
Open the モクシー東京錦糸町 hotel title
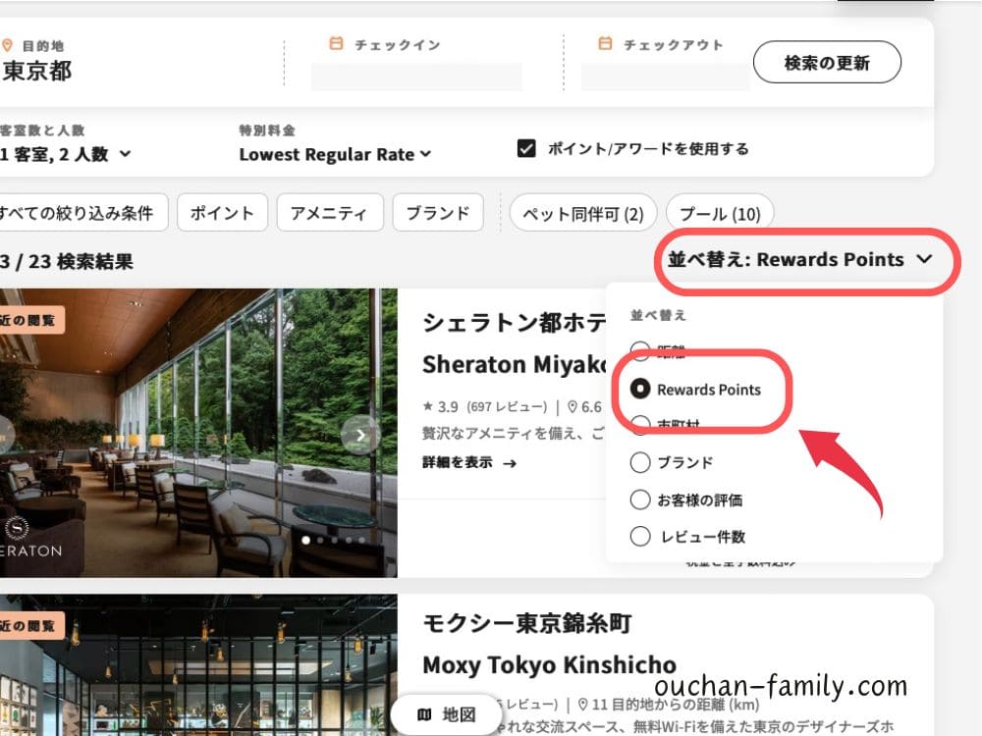527,623
